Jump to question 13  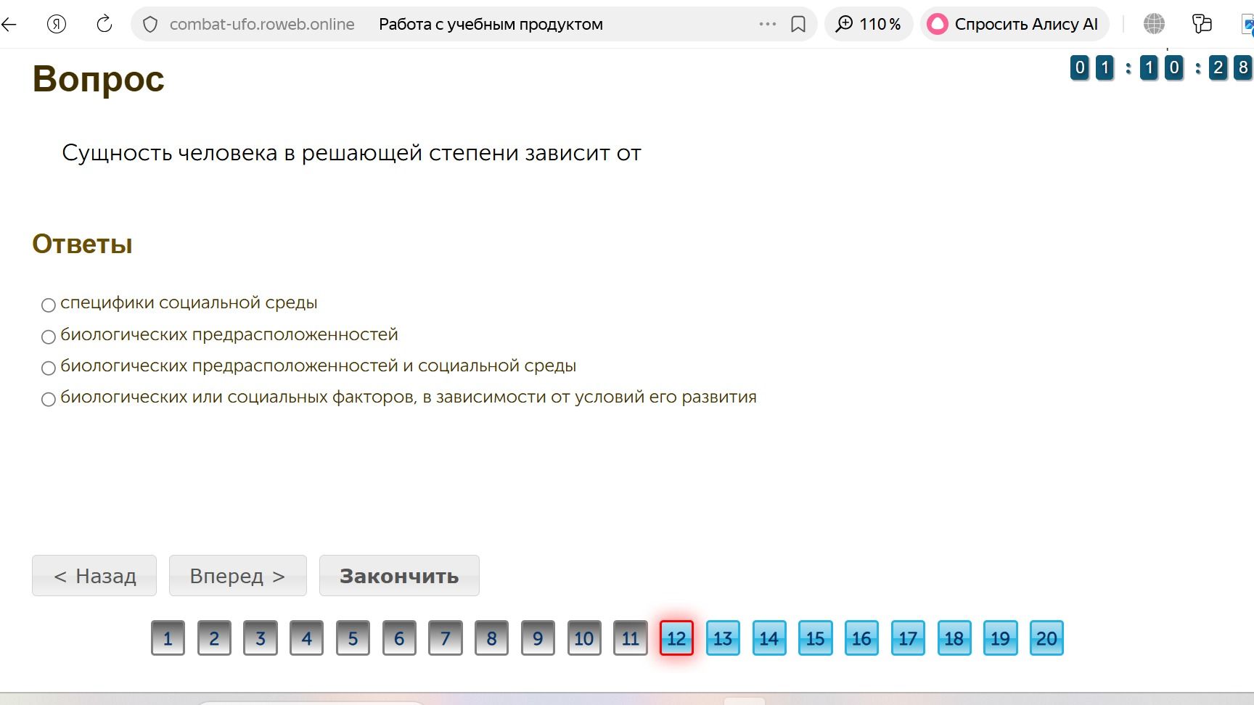tap(723, 638)
